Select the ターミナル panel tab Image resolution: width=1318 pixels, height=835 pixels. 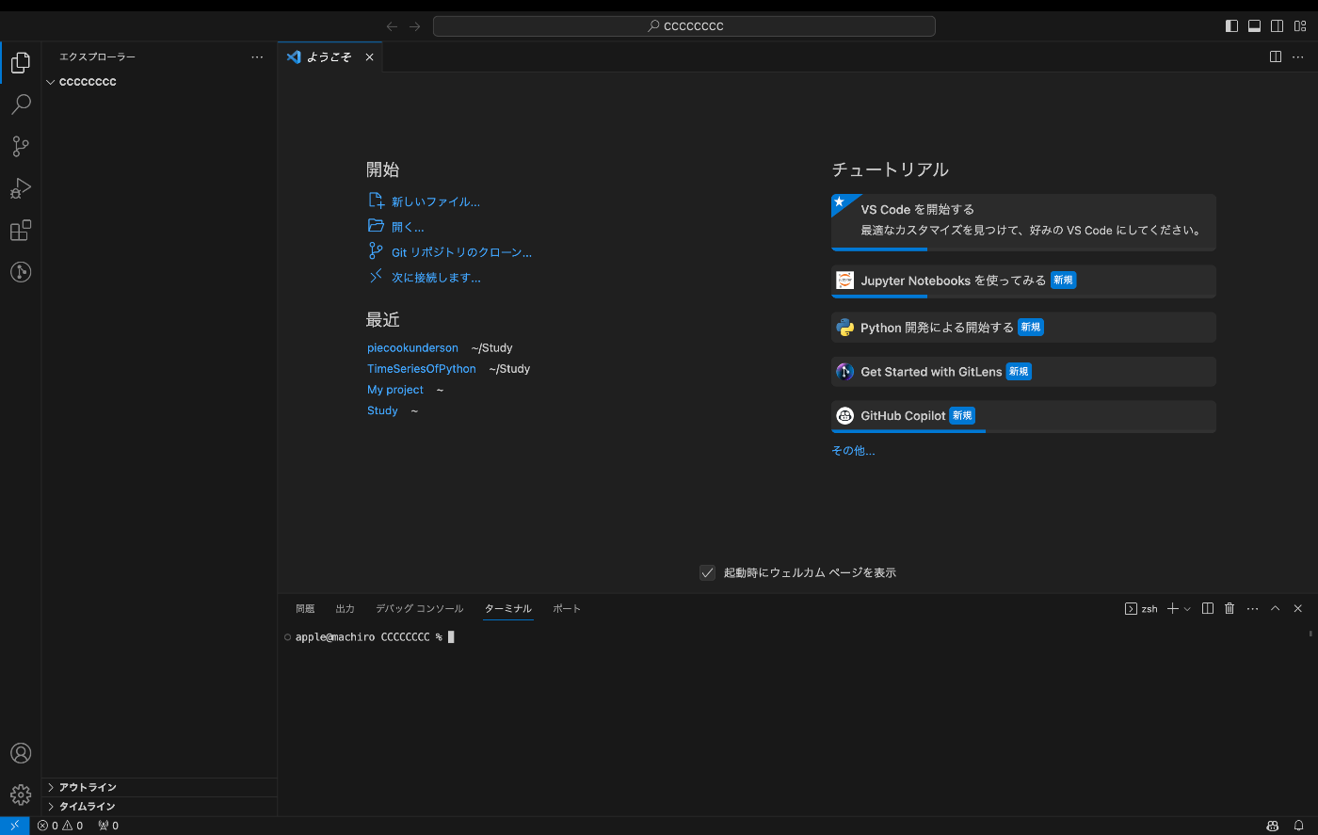coord(508,609)
